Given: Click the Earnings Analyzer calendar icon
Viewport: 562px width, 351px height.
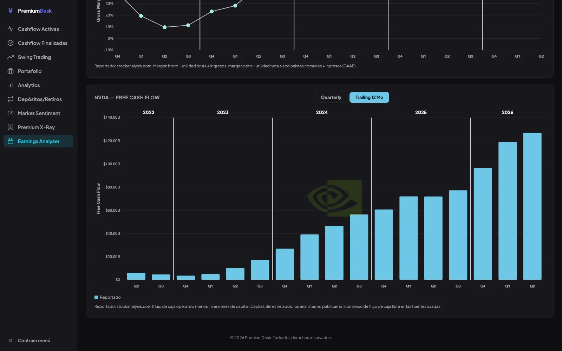Looking at the screenshot, I should click(x=11, y=141).
